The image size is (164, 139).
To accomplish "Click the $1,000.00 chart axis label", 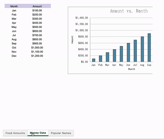I will 82,30.
